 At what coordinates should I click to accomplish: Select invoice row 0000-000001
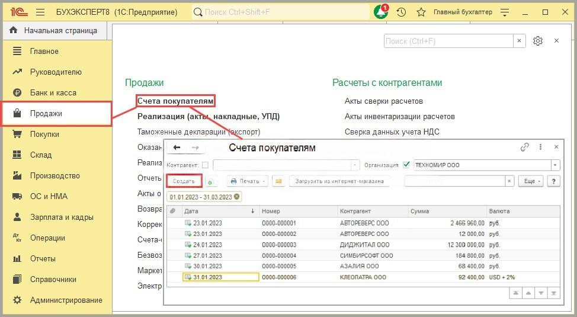[x=363, y=223]
